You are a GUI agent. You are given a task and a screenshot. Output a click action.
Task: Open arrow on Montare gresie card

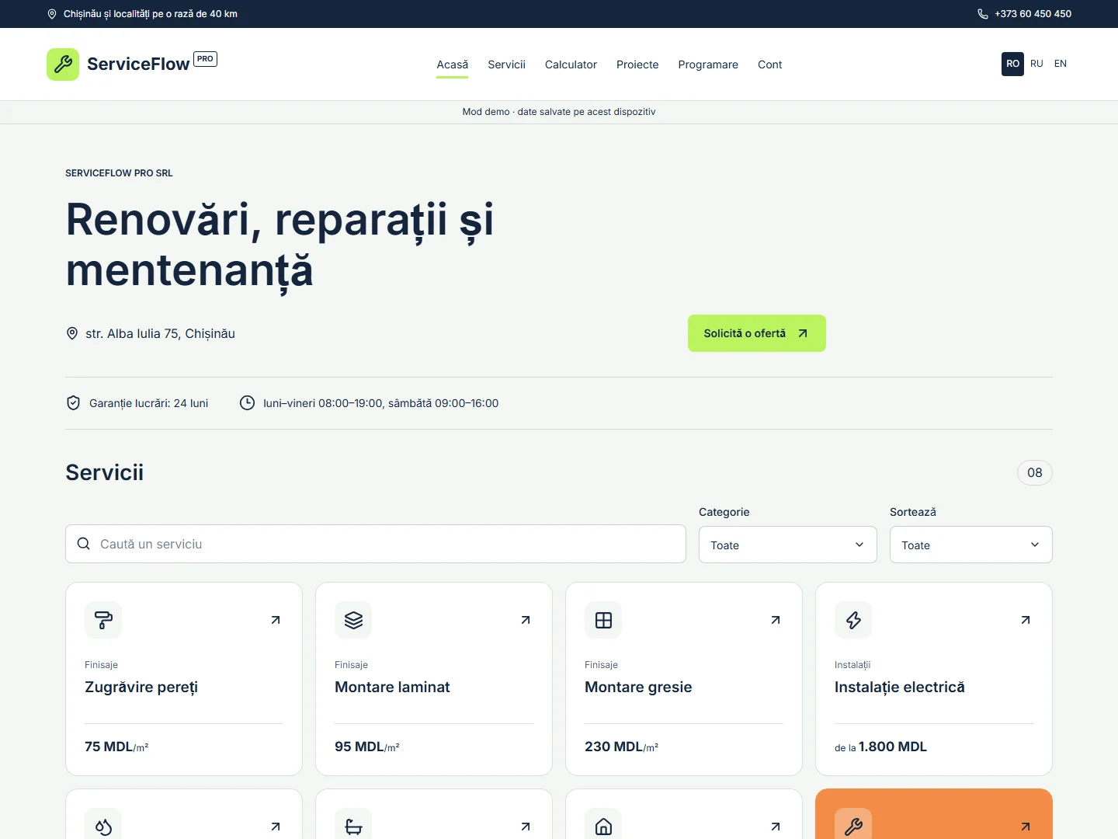click(776, 620)
